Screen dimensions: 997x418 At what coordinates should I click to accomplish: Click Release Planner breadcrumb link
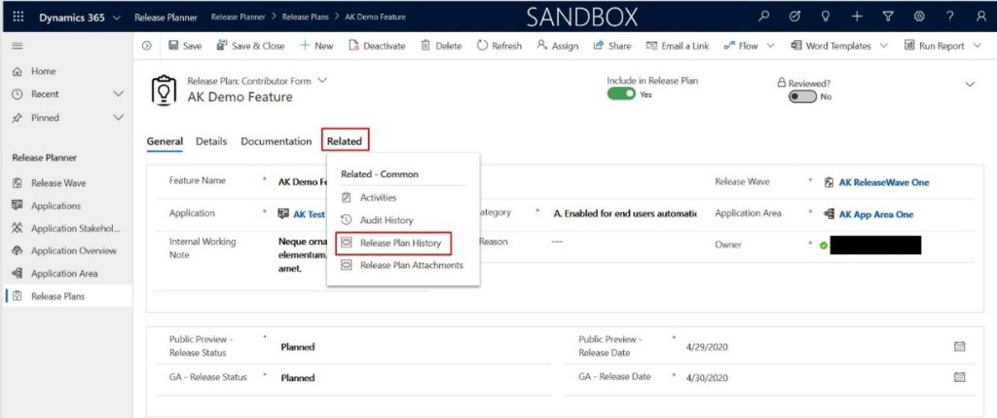238,18
